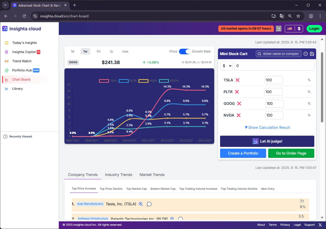Remove GOOG from the cart with its X
326x229 pixels.
[239, 104]
